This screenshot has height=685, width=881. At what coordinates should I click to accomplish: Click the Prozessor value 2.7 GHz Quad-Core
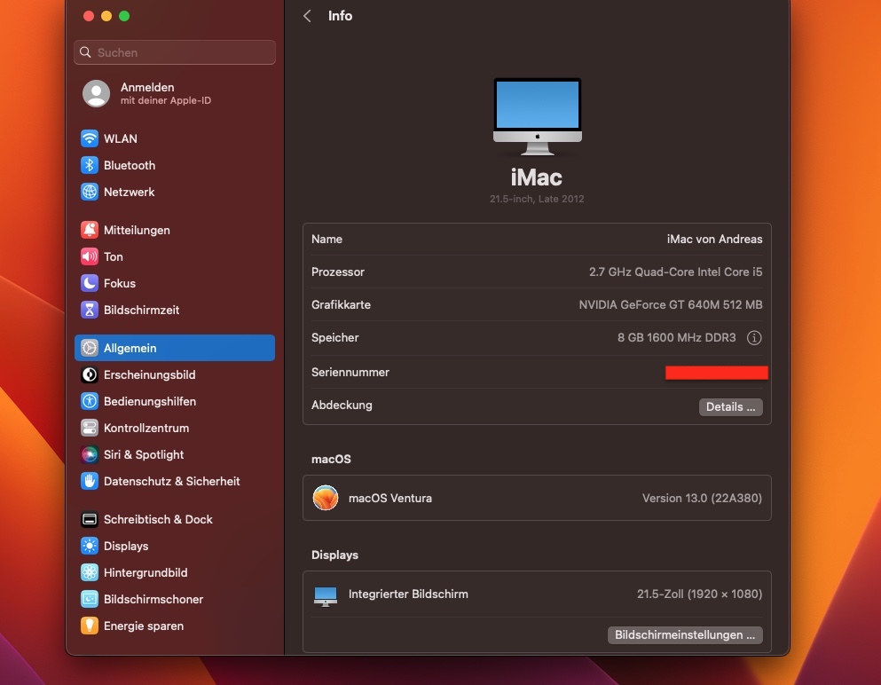coord(675,272)
